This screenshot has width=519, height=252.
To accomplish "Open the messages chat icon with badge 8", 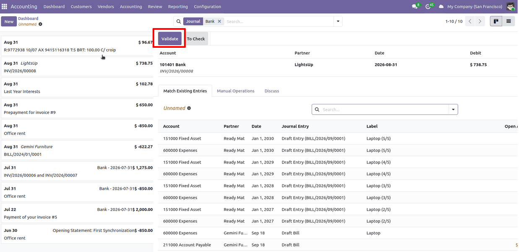I will (415, 7).
